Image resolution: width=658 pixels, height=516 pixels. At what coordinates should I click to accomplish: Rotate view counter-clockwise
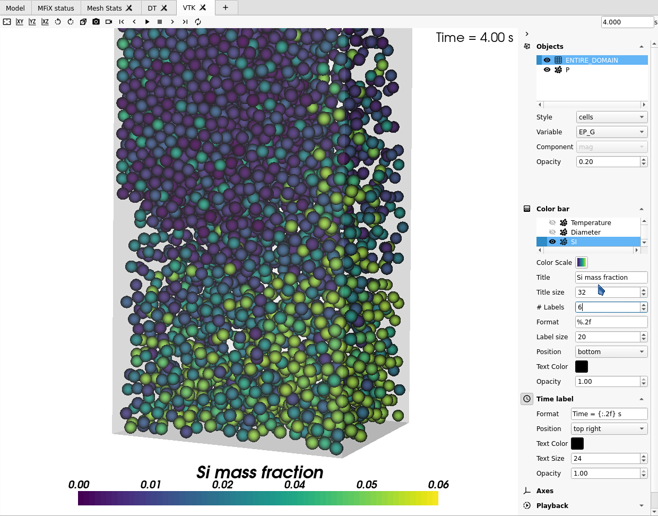pos(58,22)
